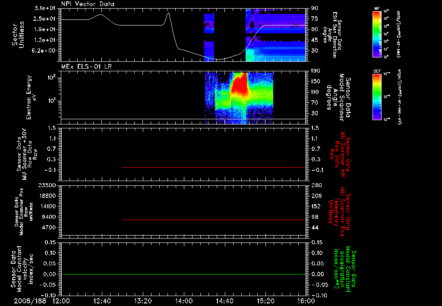The image size is (442, 306).
Task: Click the 150 tick on scanner angle axis
Action: pyautogui.click(x=316, y=81)
